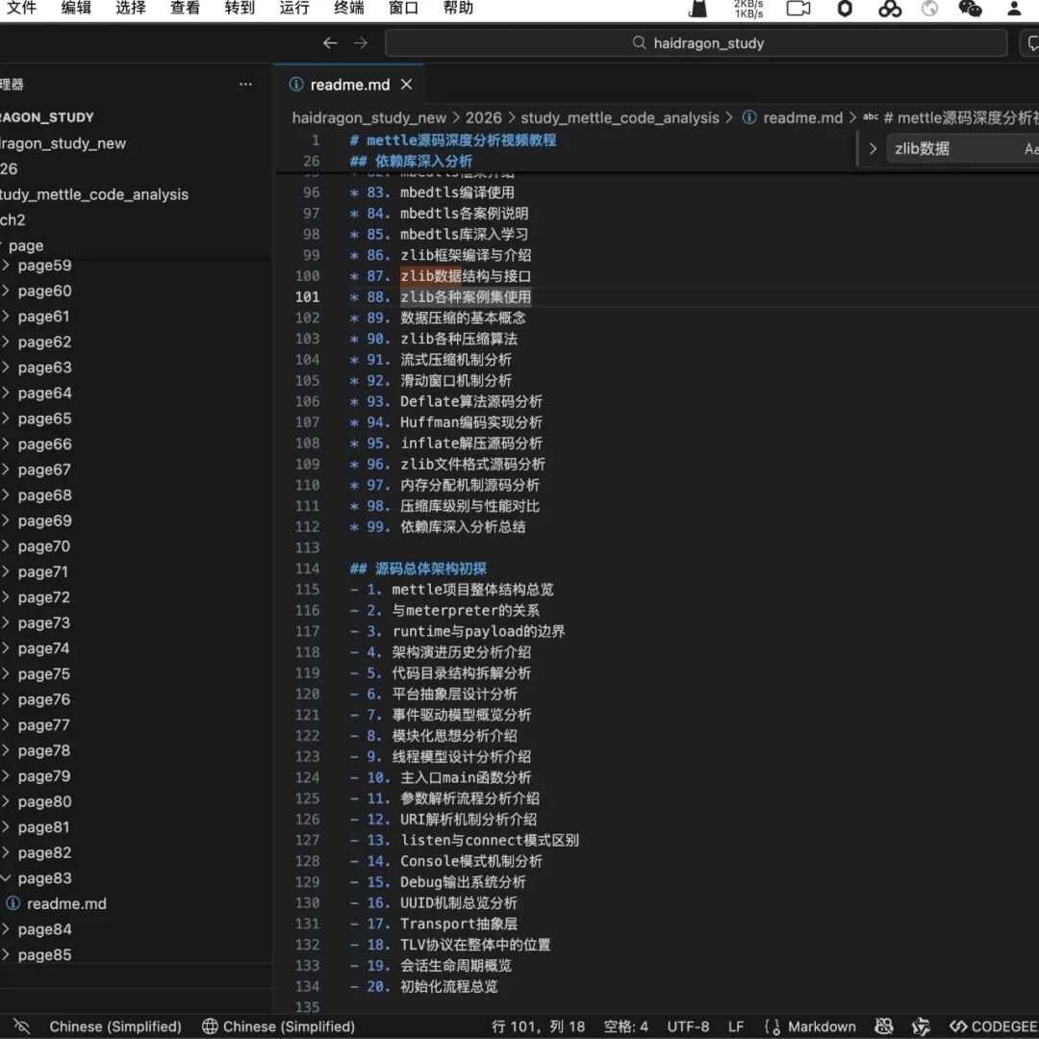
Task: Click the crossed-out icon in status bar
Action: [x=22, y=1026]
